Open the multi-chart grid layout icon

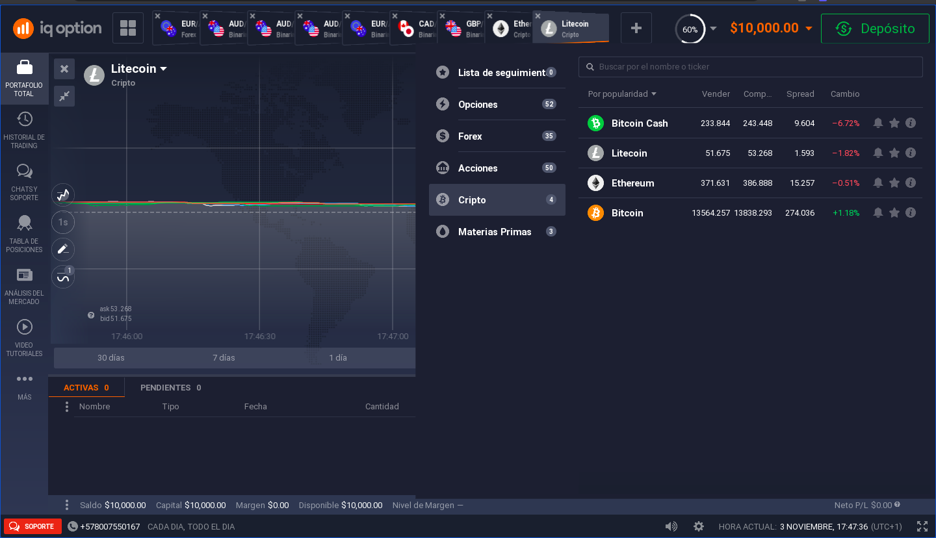pyautogui.click(x=128, y=28)
